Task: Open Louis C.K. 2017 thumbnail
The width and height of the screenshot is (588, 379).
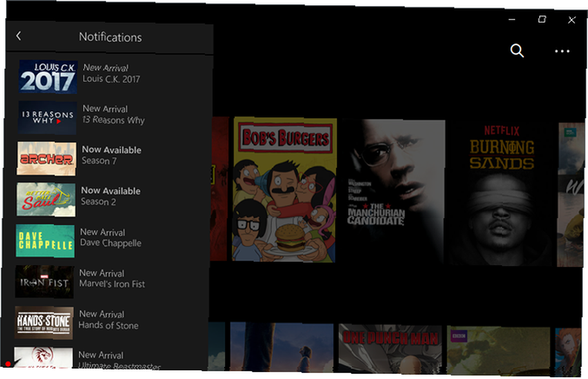Action: (x=48, y=77)
